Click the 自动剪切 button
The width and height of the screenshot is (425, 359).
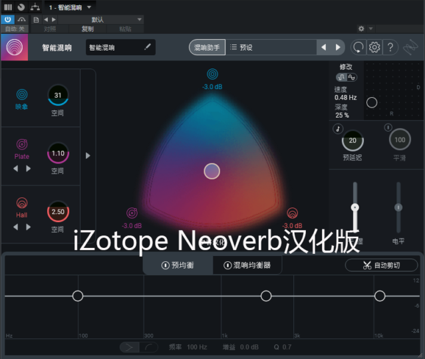[381, 265]
